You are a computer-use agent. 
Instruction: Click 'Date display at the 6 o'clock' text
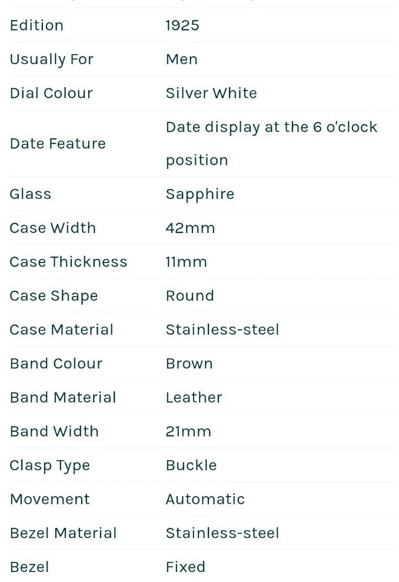coord(271,127)
